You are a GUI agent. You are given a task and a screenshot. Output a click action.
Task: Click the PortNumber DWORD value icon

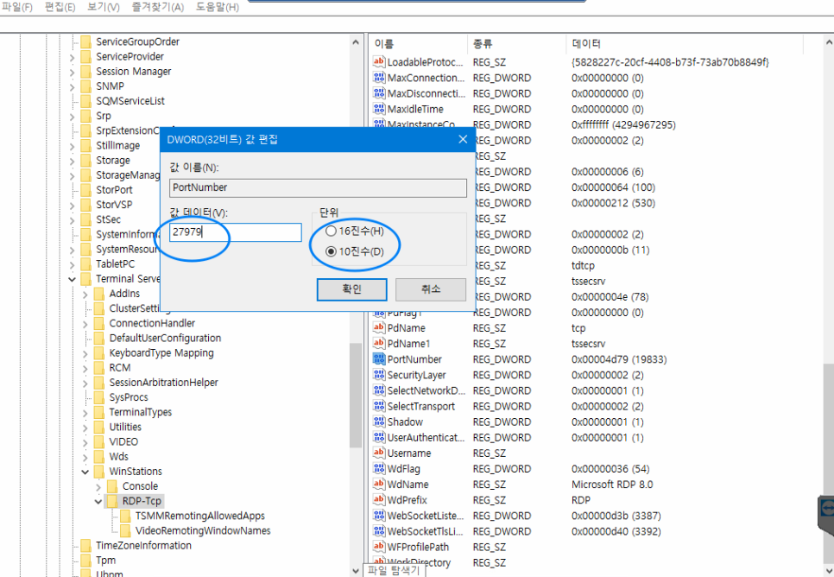tap(379, 358)
